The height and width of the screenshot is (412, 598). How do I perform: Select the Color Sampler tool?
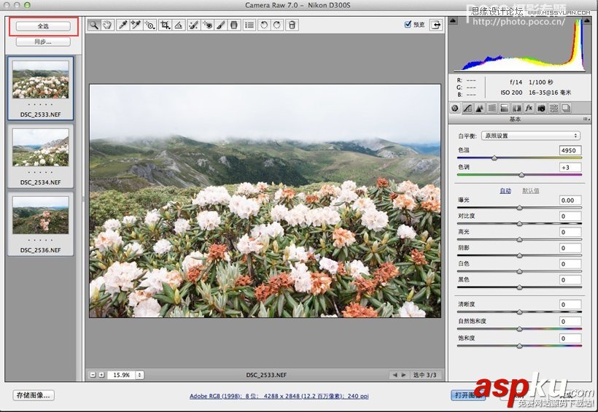(x=136, y=26)
